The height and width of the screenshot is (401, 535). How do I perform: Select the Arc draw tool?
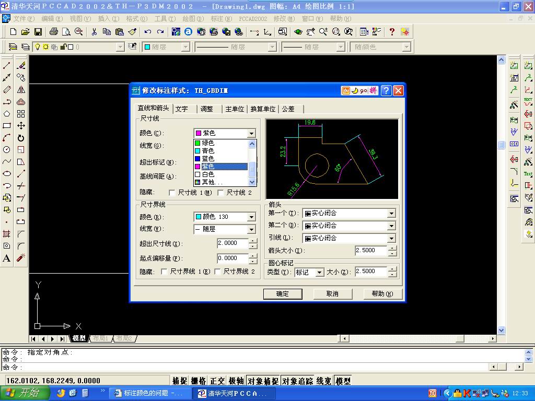[6, 138]
